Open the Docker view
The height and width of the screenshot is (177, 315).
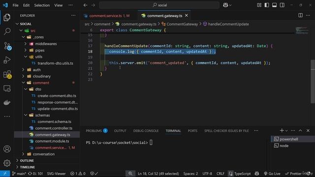pos(7,102)
